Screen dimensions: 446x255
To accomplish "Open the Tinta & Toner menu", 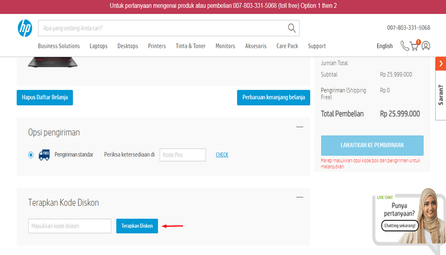I will pyautogui.click(x=191, y=46).
